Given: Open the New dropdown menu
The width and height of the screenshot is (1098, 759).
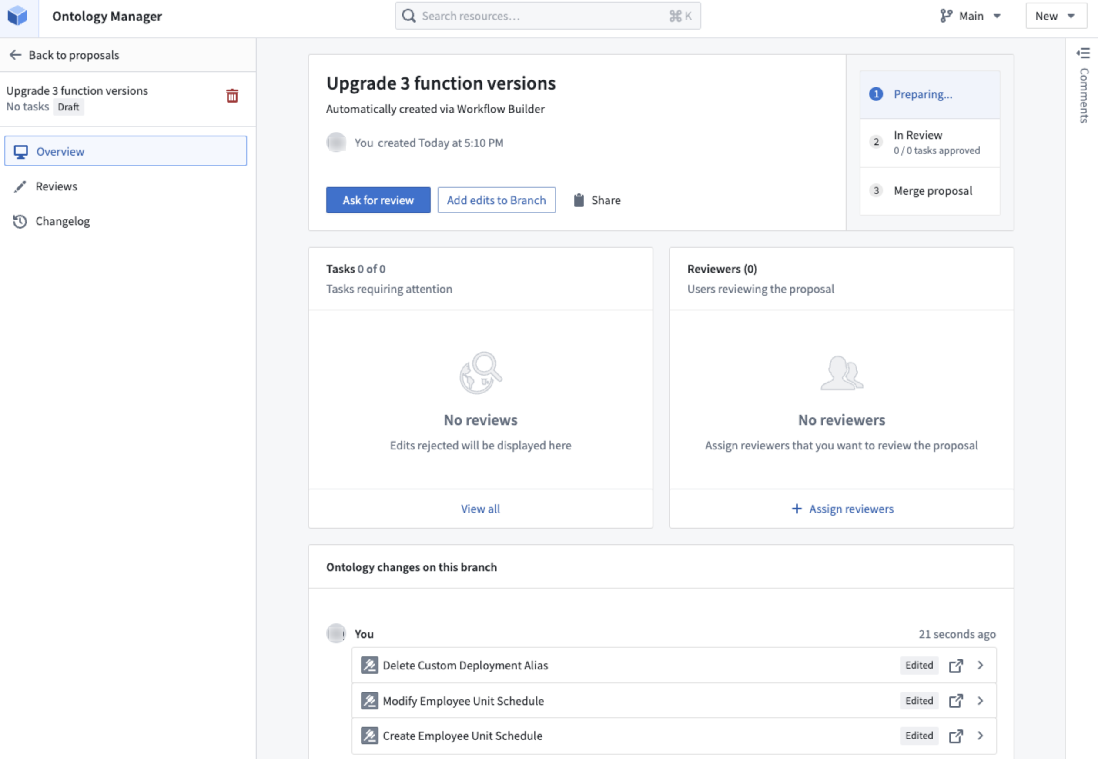Looking at the screenshot, I should click(x=1056, y=16).
